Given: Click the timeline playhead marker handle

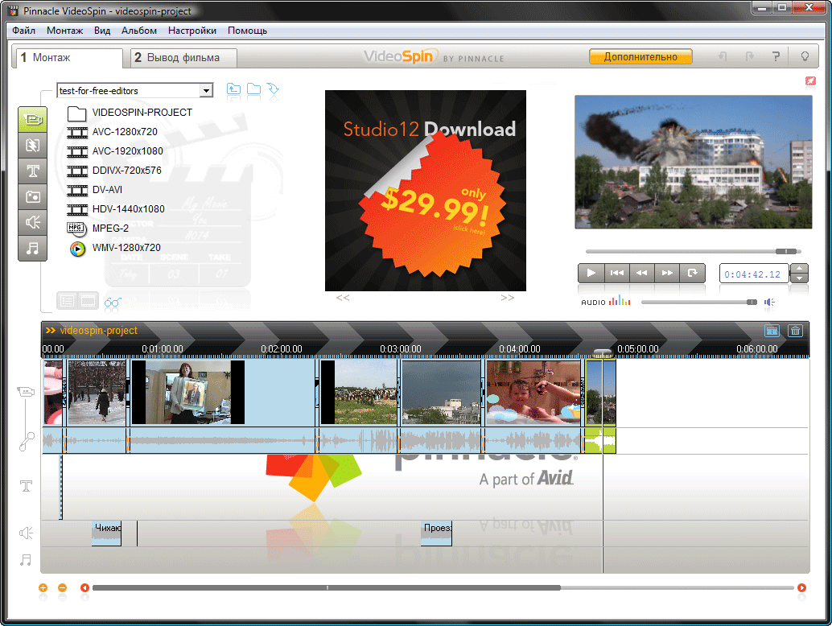Looking at the screenshot, I should (x=603, y=353).
